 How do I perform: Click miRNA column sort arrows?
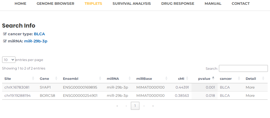click(130, 78)
